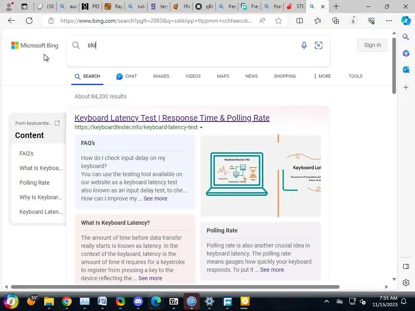Open sidebar settings gear

(x=406, y=283)
